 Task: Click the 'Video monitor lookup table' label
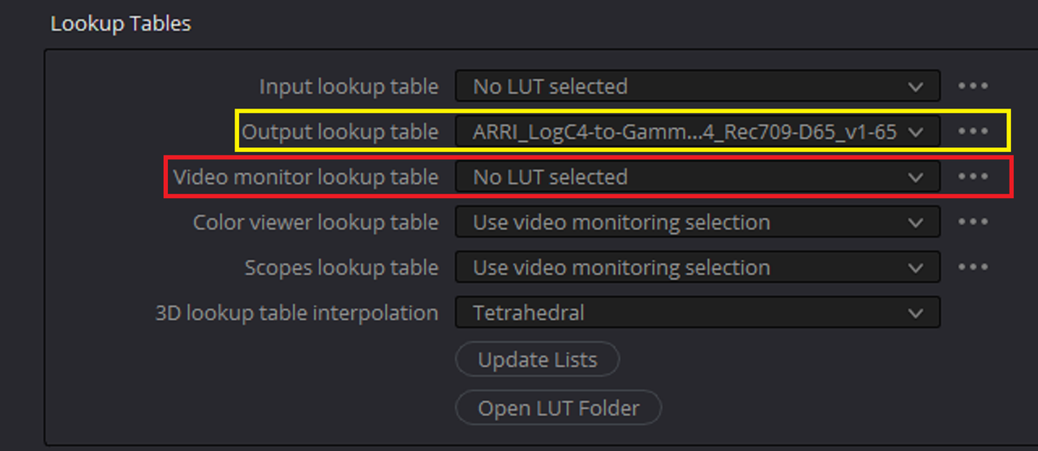tap(306, 177)
